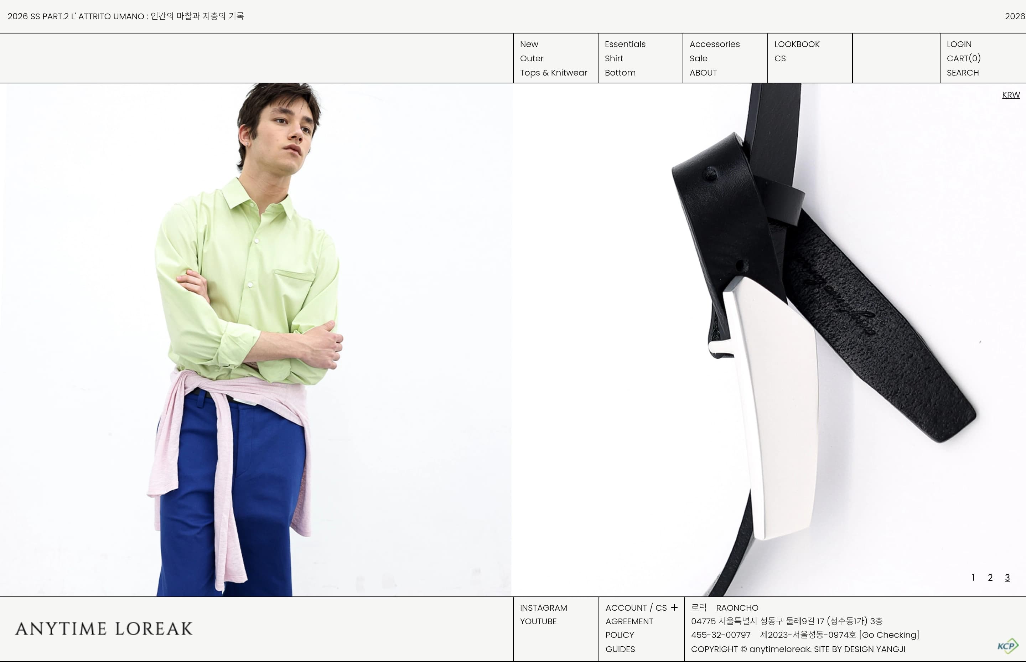Browse Tops & Knitwear
This screenshot has width=1026, height=662.
[553, 73]
